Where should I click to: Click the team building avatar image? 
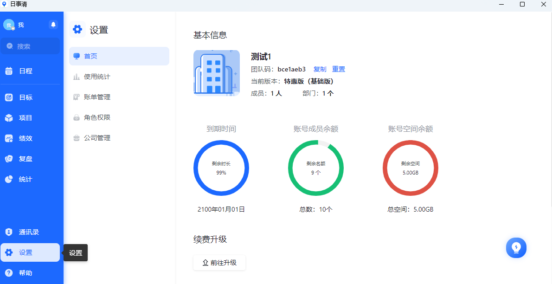click(x=216, y=72)
